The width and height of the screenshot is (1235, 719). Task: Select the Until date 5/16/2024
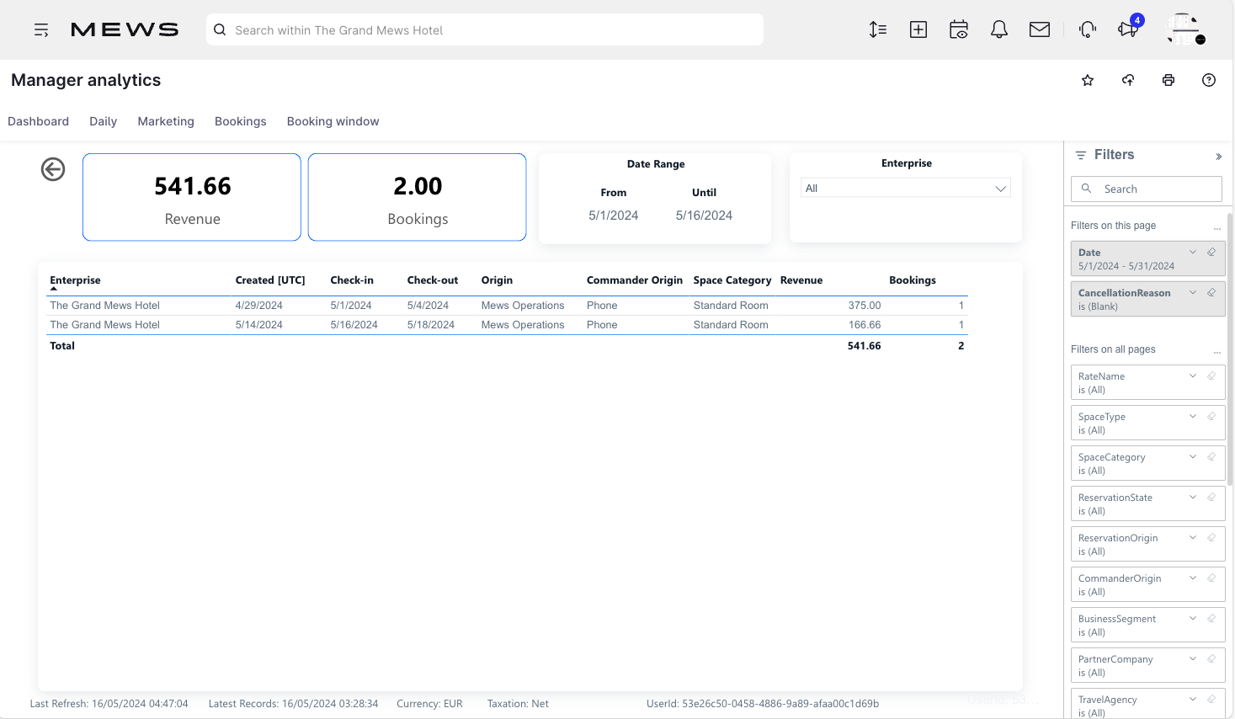pyautogui.click(x=704, y=216)
